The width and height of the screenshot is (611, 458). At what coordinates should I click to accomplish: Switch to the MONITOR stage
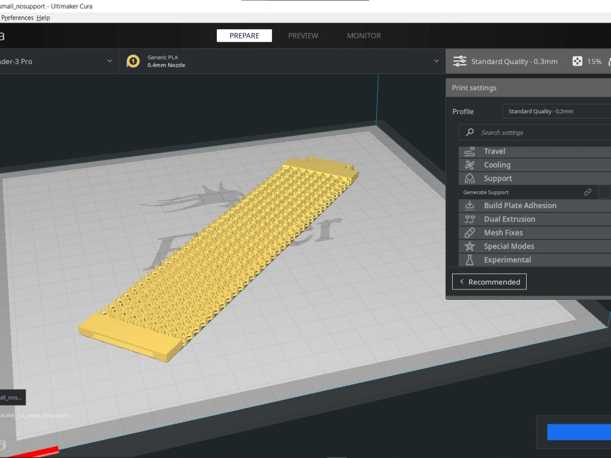click(x=364, y=35)
